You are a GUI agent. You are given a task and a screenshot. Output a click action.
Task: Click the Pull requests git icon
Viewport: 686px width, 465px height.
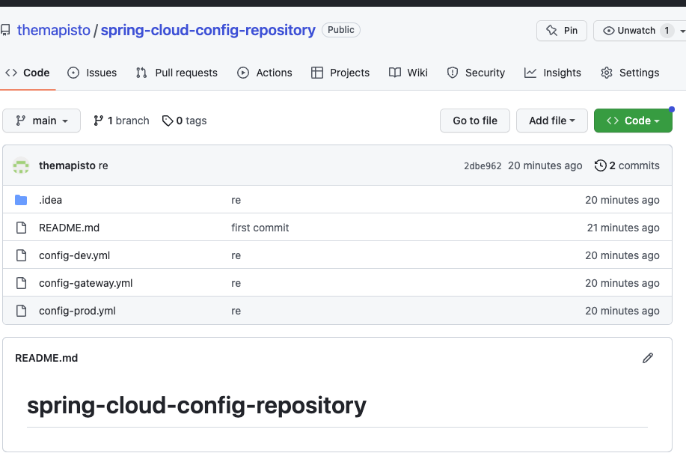point(141,73)
